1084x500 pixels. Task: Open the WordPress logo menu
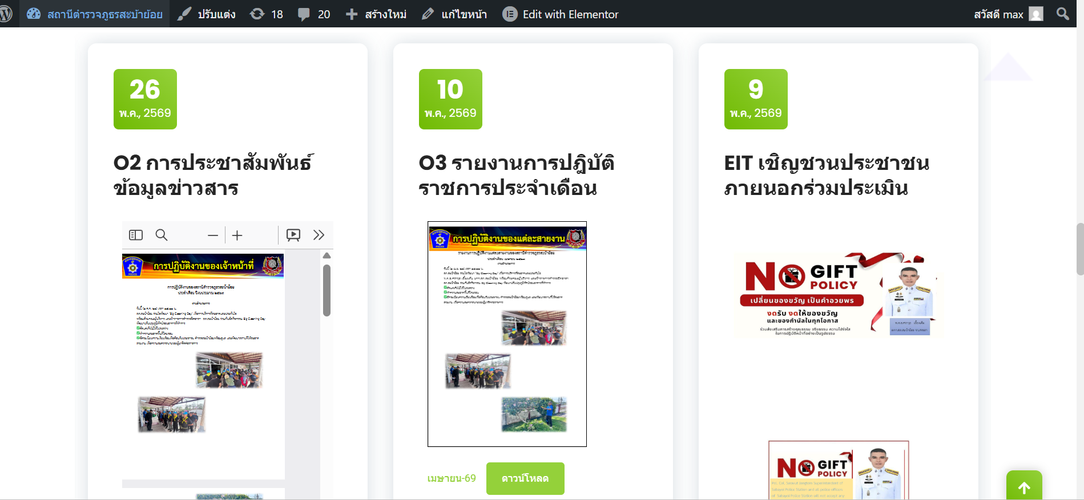point(6,14)
